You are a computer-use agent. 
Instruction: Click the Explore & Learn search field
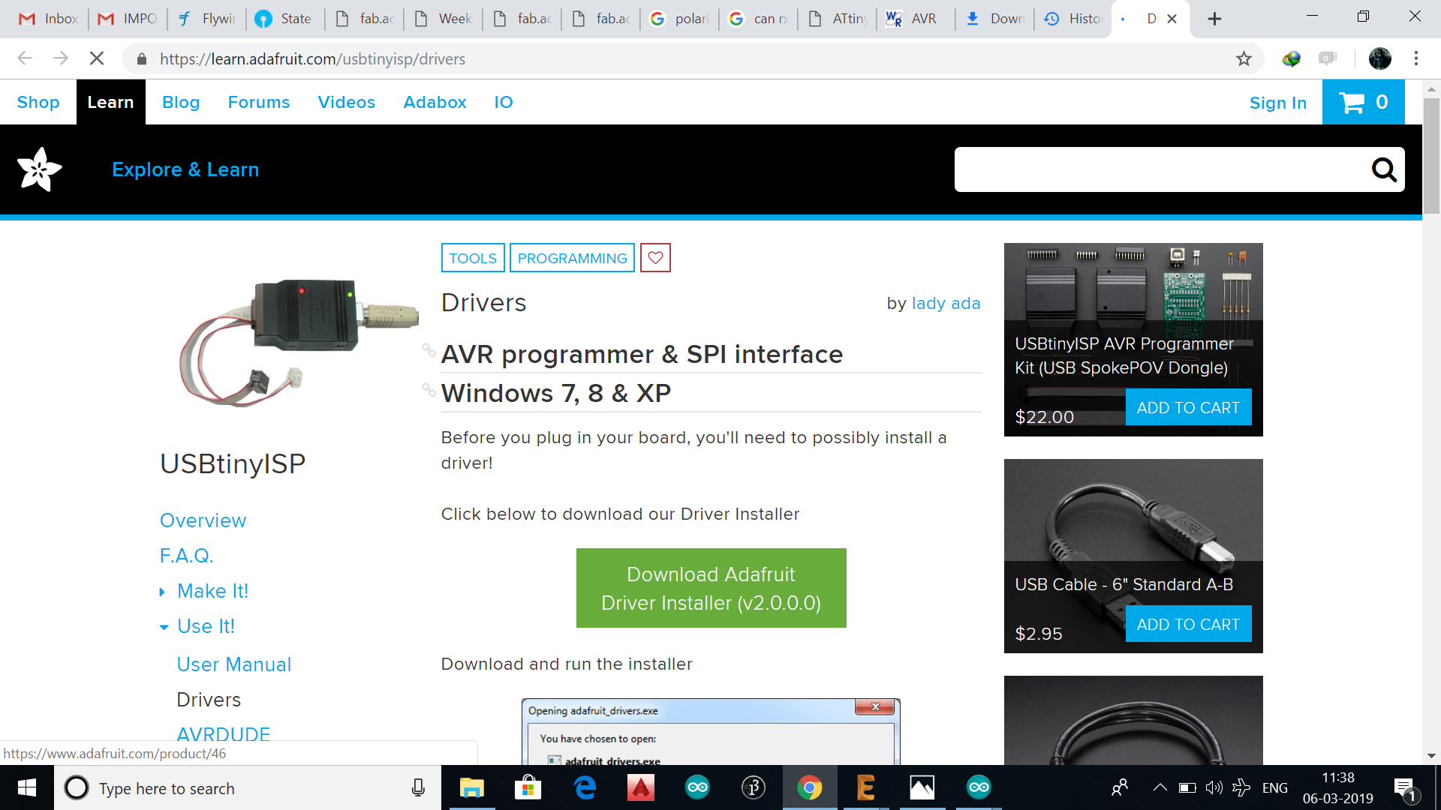pos(1160,169)
